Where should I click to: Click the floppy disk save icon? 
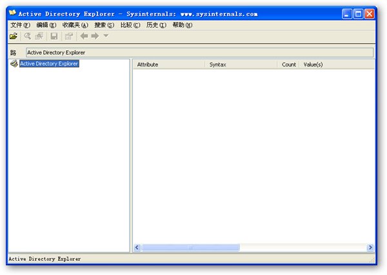54,36
